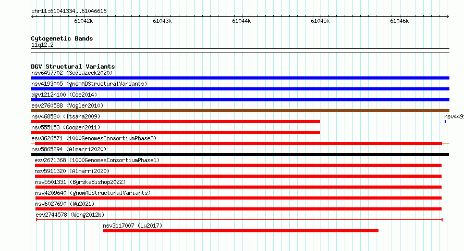
Task: Select the brown bar for esv2760588
Action: pyautogui.click(x=240, y=111)
